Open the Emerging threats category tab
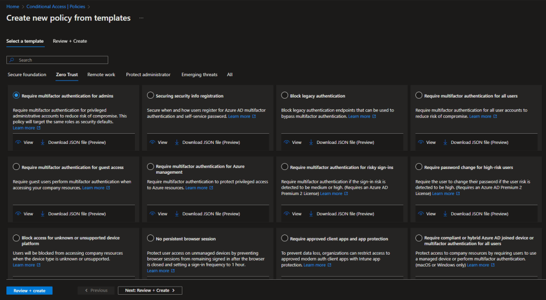This screenshot has width=546, height=300. pyautogui.click(x=199, y=75)
